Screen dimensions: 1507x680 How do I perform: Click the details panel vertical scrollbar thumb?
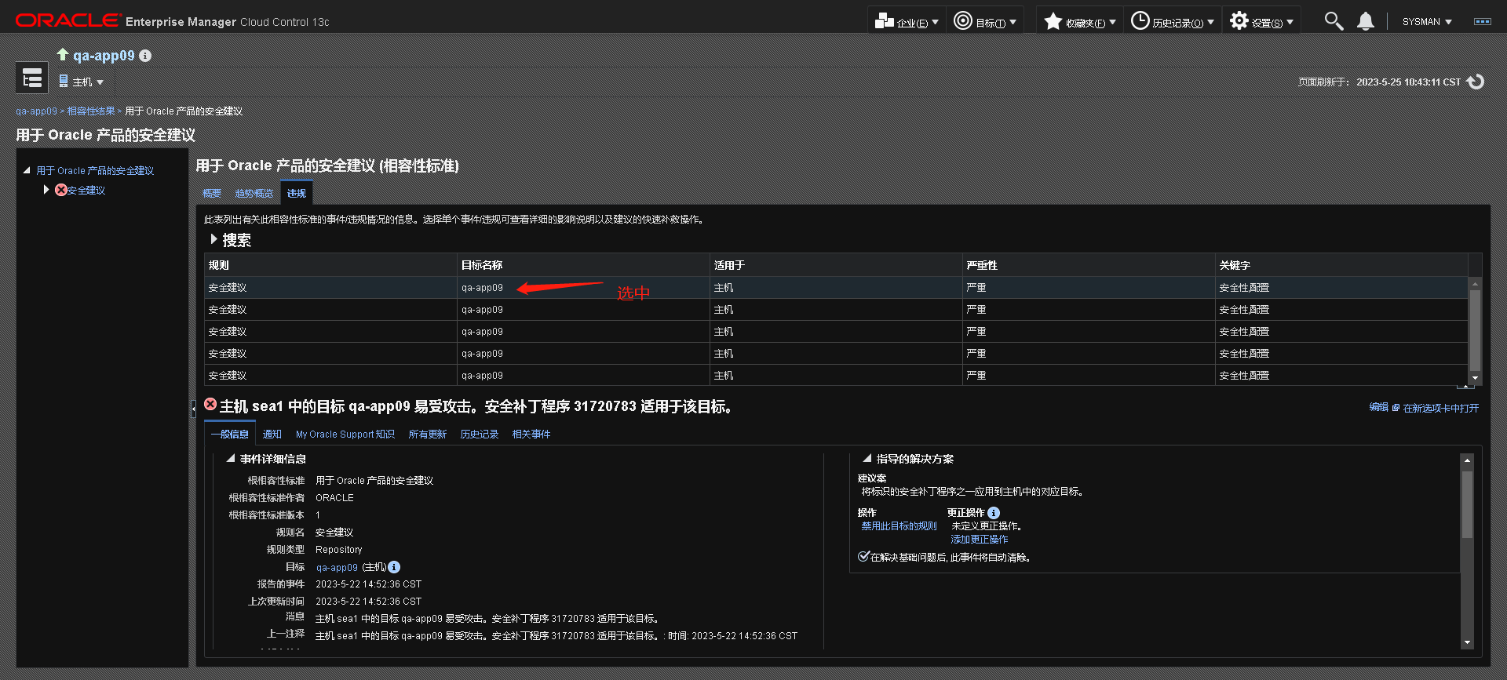click(1467, 504)
